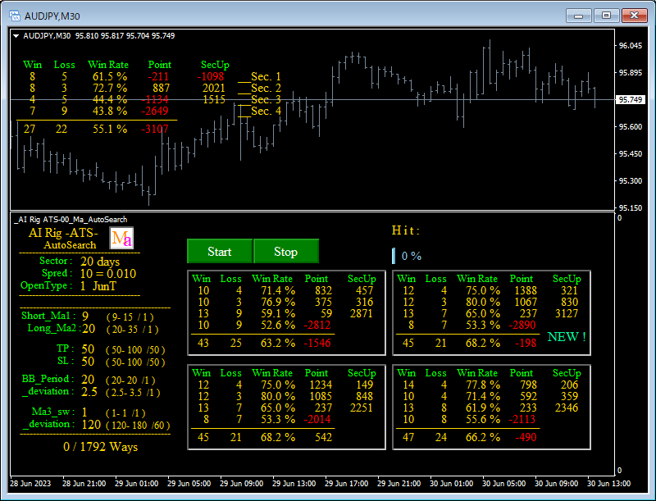Click the 0 / 1792 Ways counter
Screen dimensions: 656x501
click(x=100, y=447)
